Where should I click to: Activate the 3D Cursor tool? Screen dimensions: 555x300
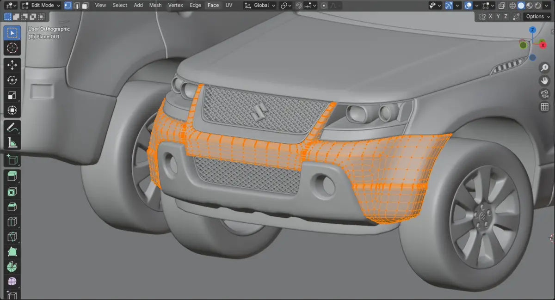click(12, 48)
